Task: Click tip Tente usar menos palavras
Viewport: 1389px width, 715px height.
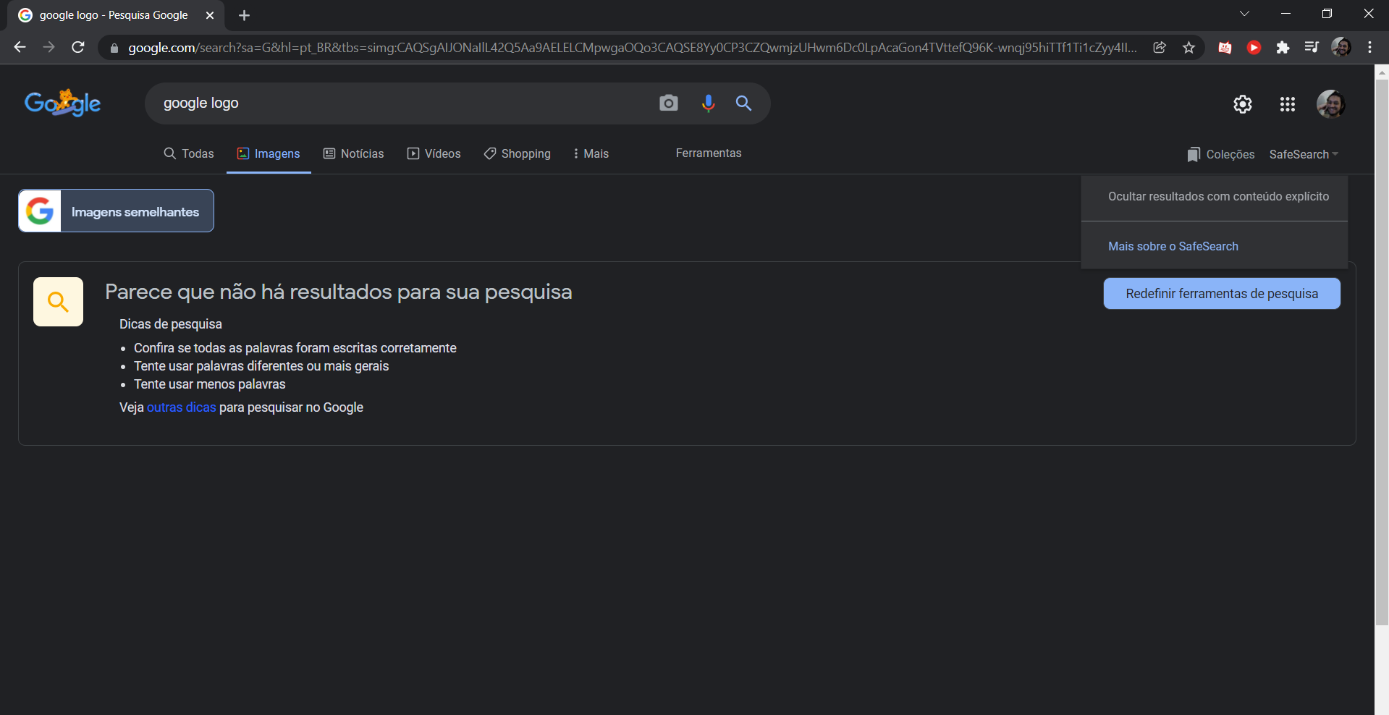Action: [210, 384]
